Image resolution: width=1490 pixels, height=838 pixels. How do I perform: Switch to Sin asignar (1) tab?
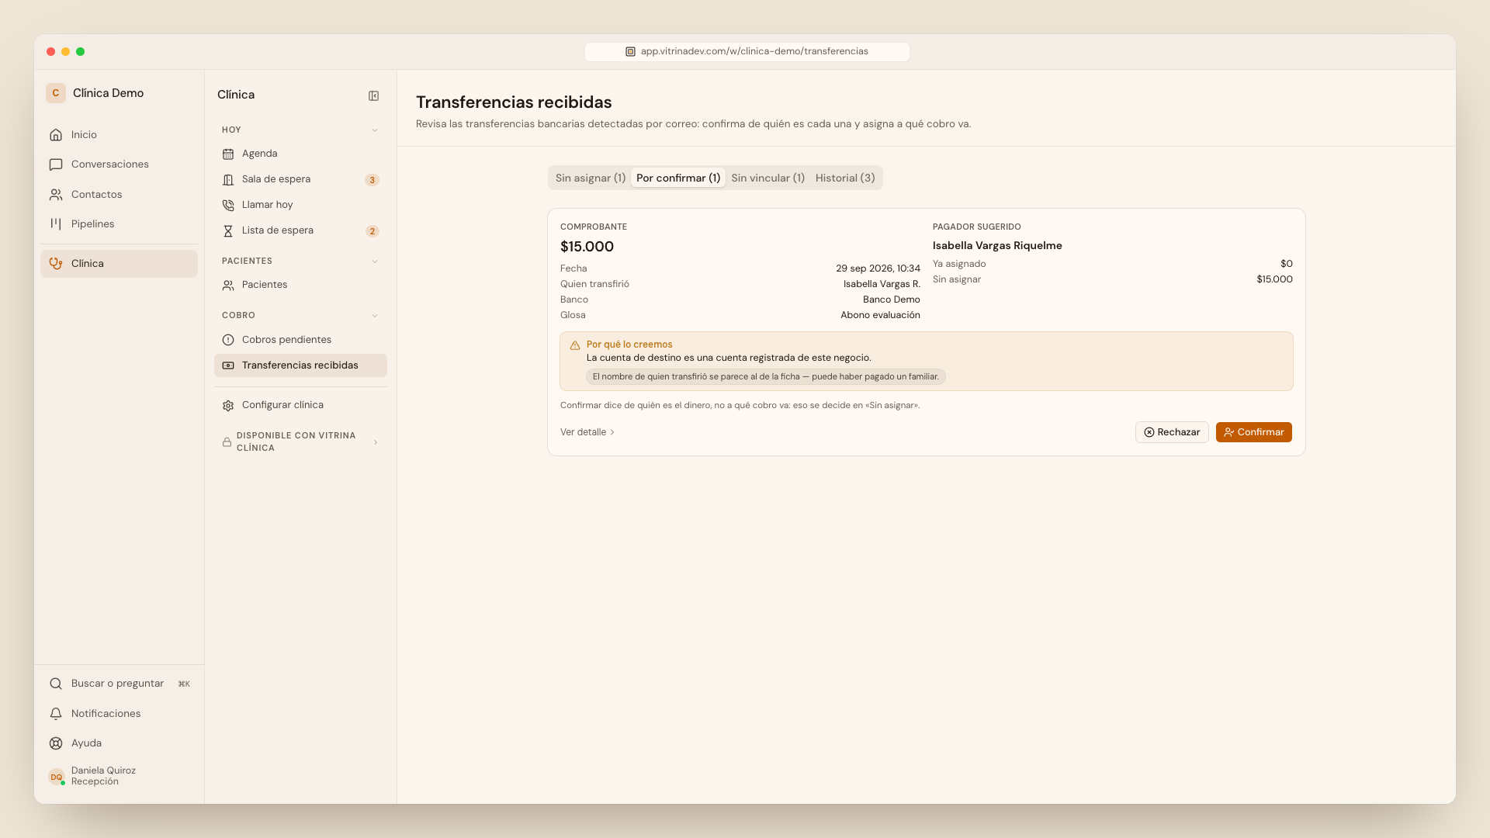tap(591, 178)
